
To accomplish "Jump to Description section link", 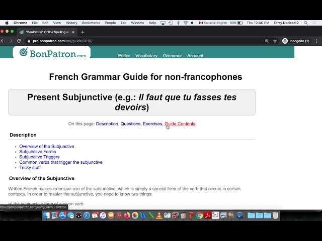I will 107,124.
